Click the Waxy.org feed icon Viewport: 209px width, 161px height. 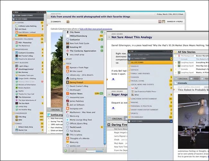coord(68,142)
